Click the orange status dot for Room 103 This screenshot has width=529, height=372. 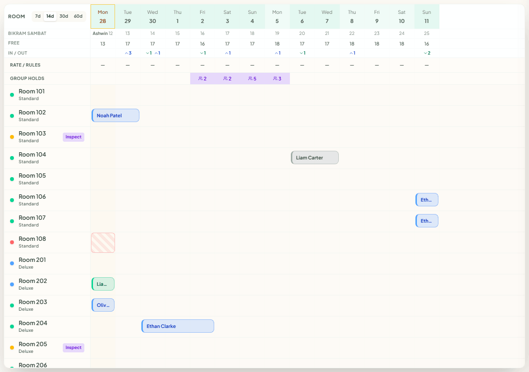pyautogui.click(x=12, y=137)
